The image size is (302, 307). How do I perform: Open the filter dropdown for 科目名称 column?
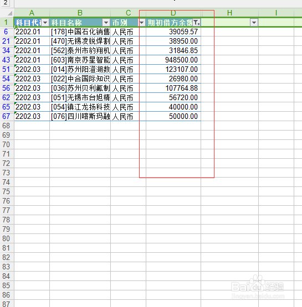click(106, 23)
